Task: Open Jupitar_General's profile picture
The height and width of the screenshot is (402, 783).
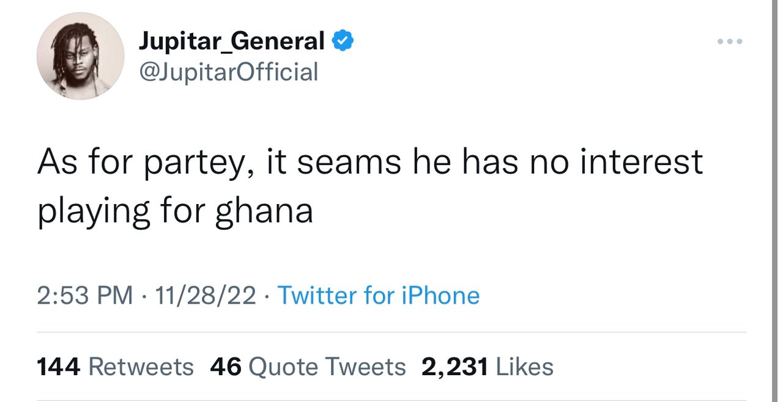Action: (81, 56)
